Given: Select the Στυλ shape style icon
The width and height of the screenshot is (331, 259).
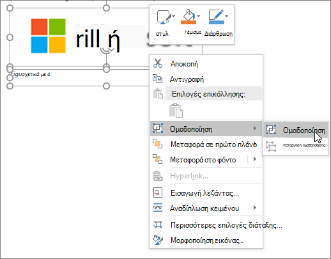Looking at the screenshot, I should click(164, 17).
